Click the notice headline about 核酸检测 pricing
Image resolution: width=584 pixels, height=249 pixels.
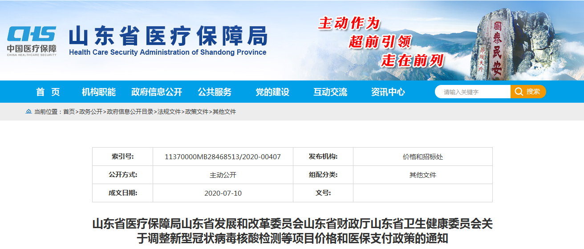[292, 231]
